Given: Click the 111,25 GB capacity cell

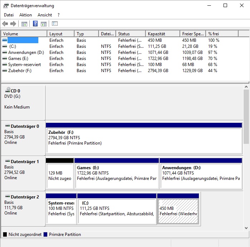Looking at the screenshot, I should pos(157,46).
